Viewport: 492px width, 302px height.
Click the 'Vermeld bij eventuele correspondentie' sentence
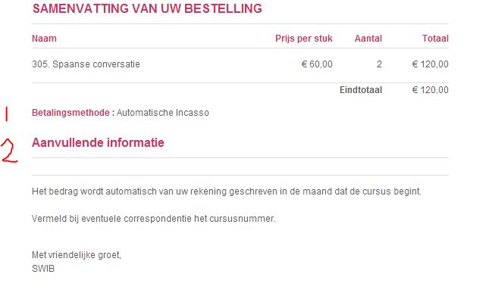point(154,219)
